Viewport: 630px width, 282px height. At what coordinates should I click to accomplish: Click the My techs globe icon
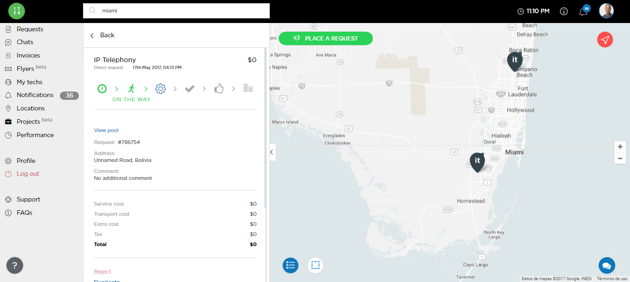(8, 82)
